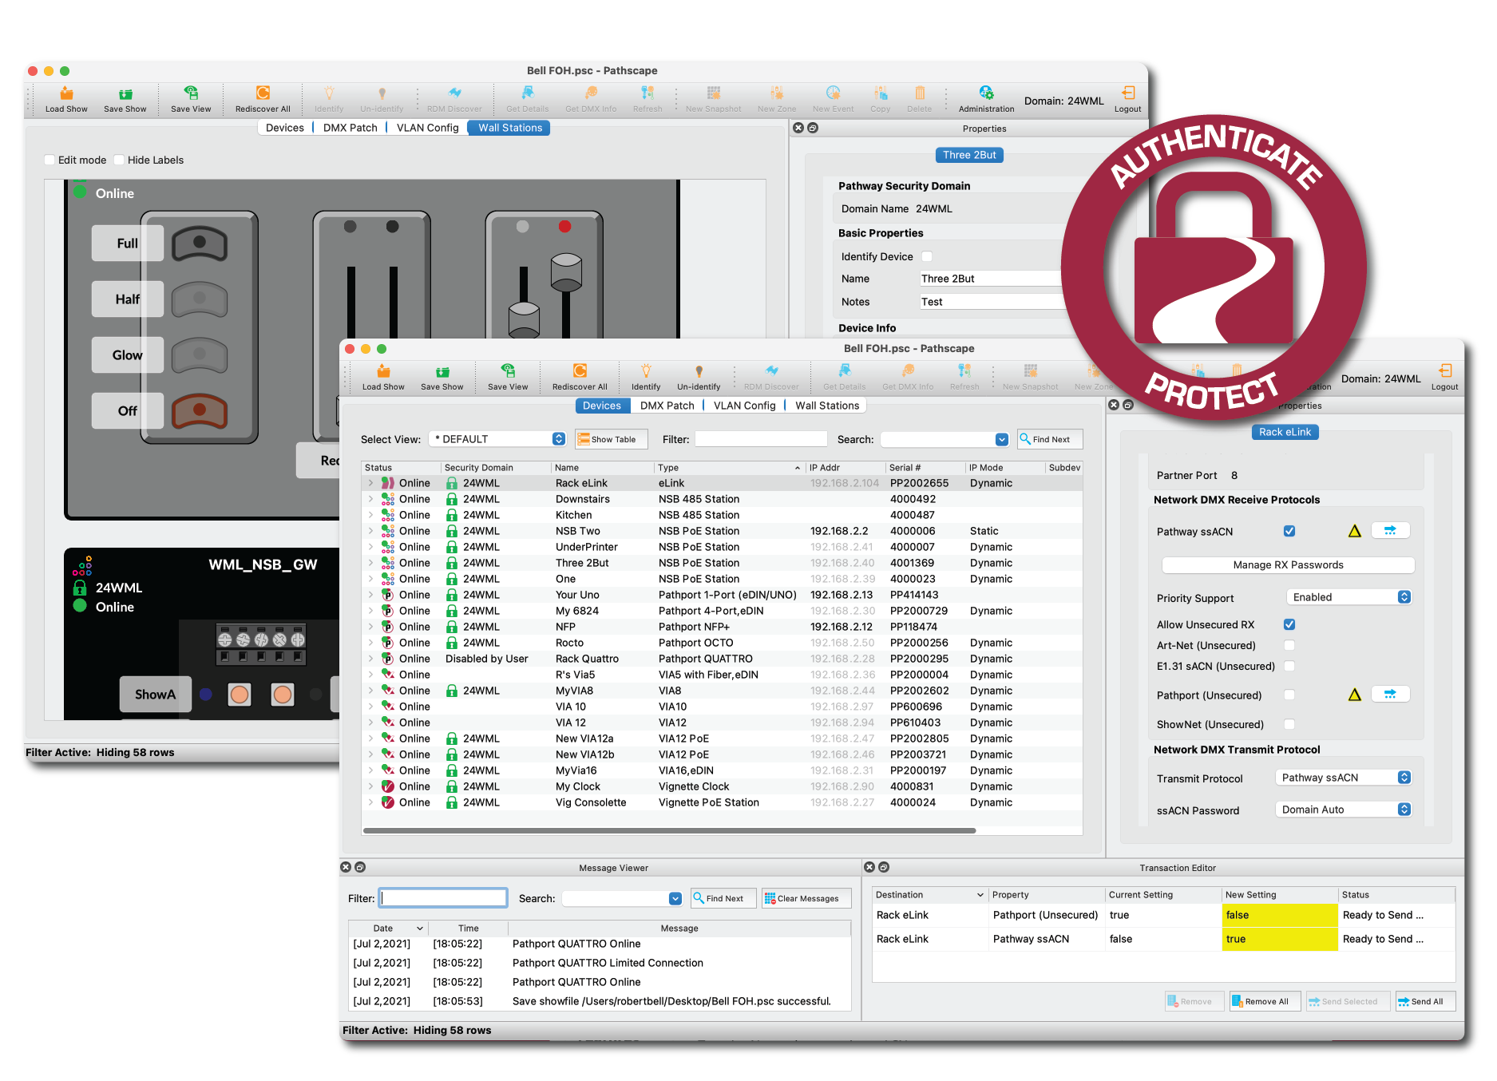Open Message Viewer Search dropdown
This screenshot has height=1081, width=1497.
[675, 898]
